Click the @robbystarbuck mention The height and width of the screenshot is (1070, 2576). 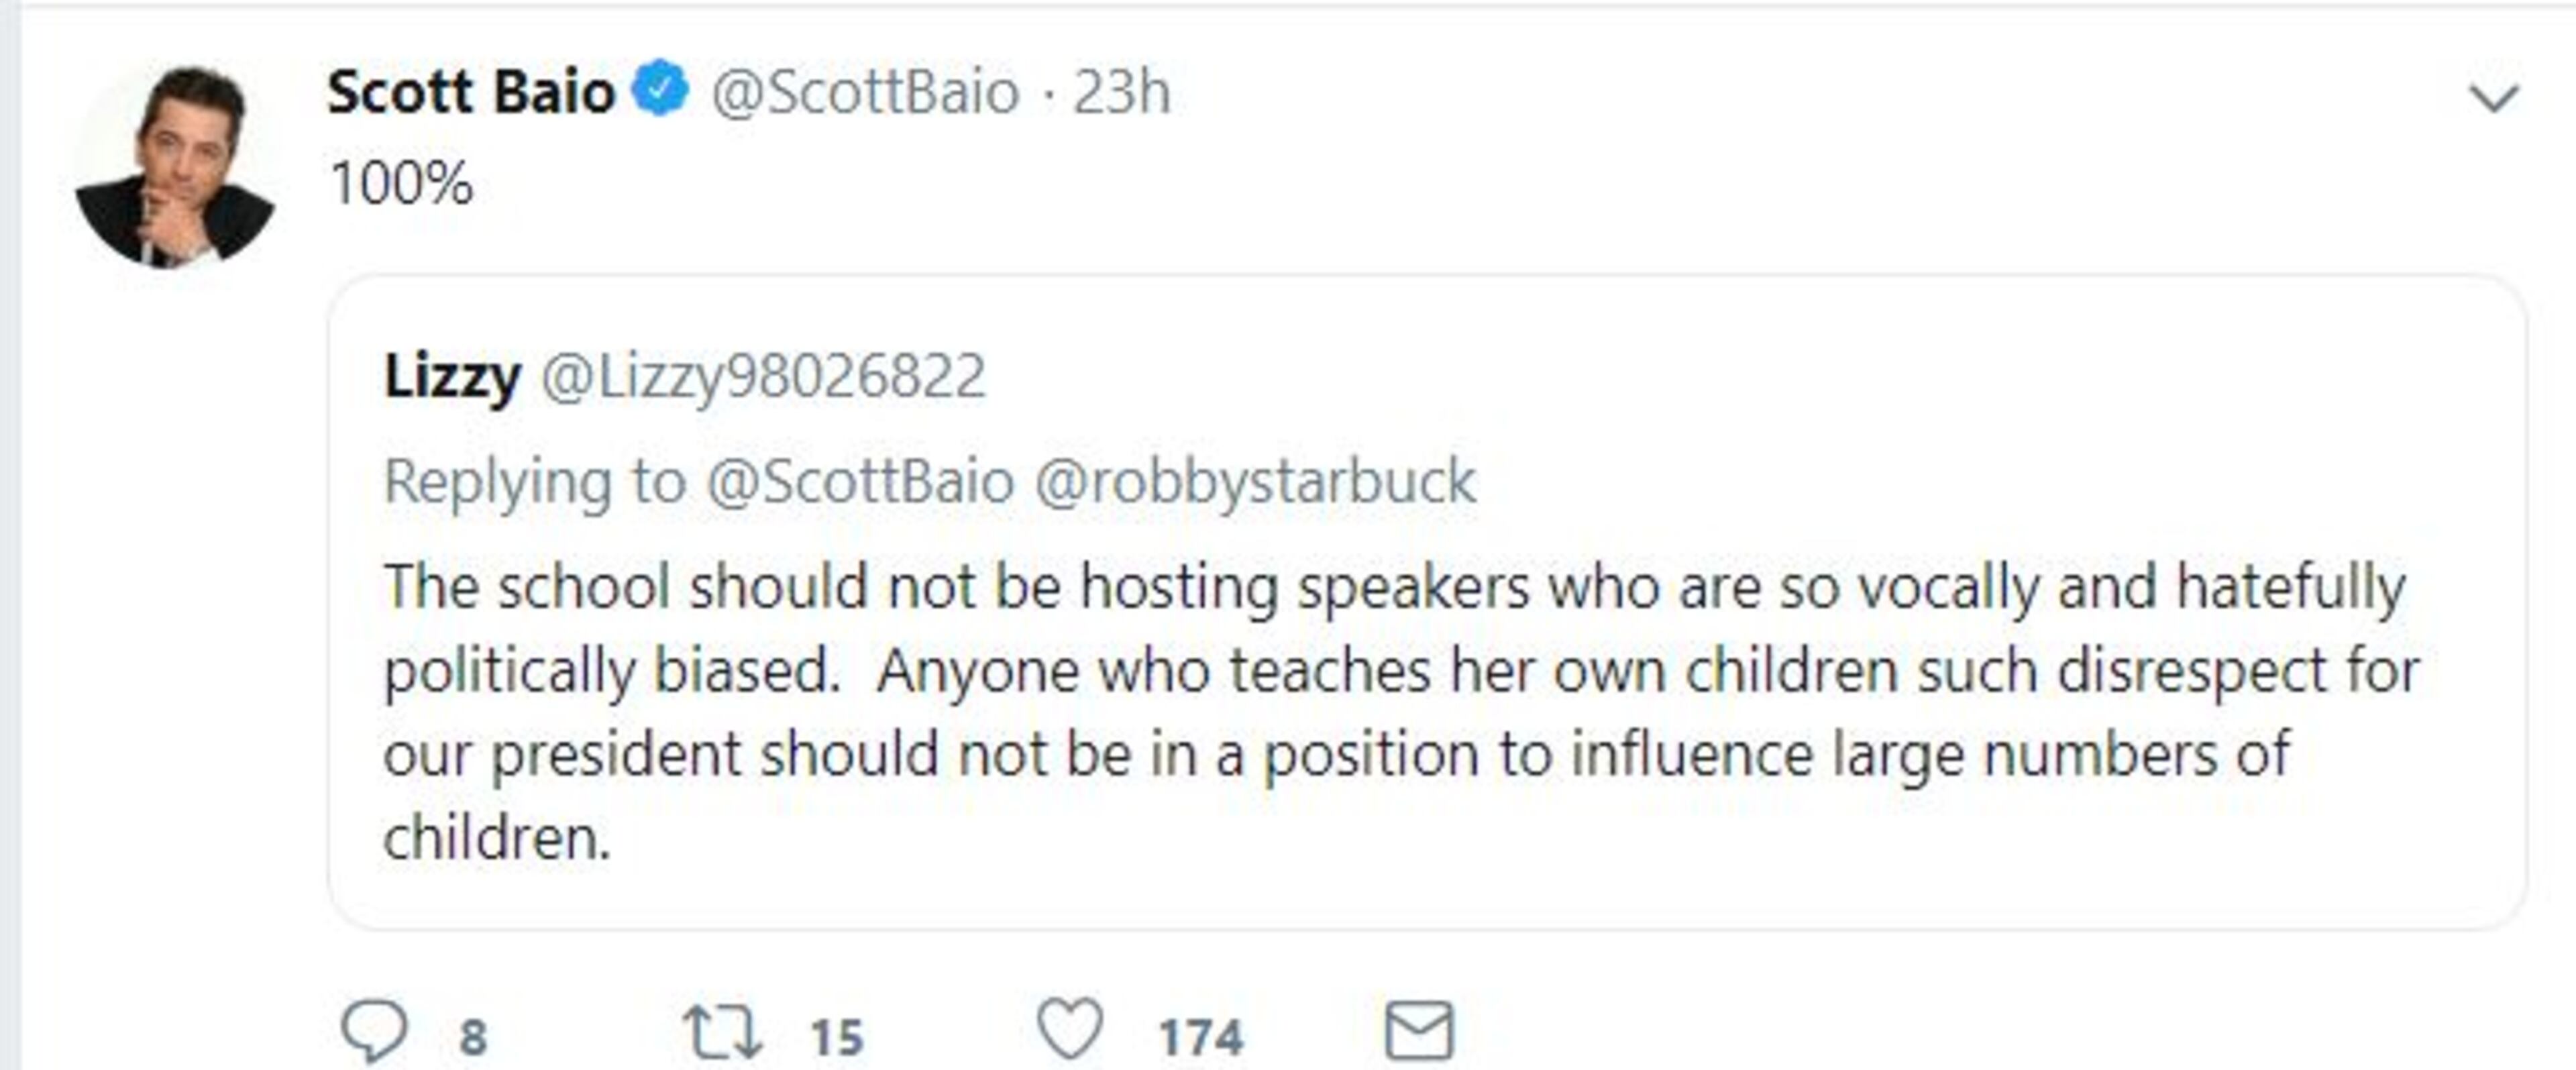(1255, 481)
